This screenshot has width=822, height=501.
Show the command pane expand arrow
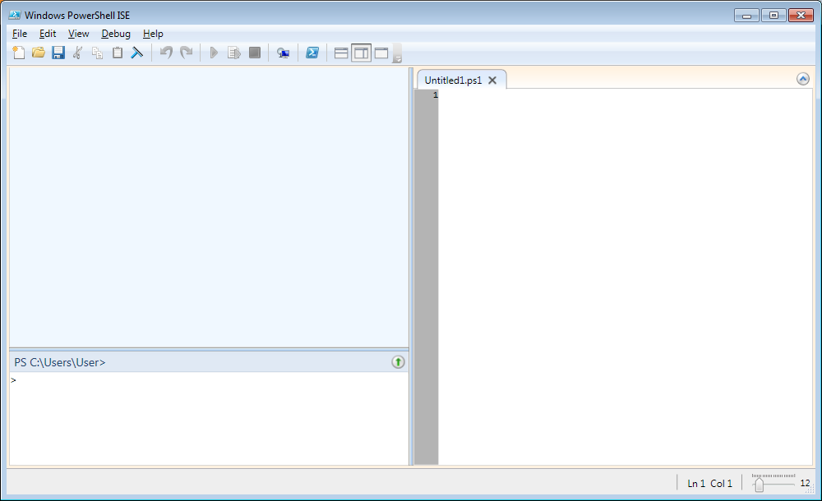(x=398, y=361)
